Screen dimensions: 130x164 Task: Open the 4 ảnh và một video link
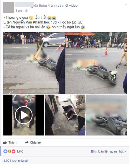click(x=63, y=6)
